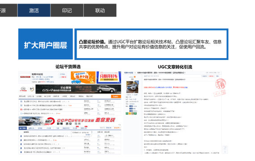Click the GS4 dark car banner

click(78, 89)
